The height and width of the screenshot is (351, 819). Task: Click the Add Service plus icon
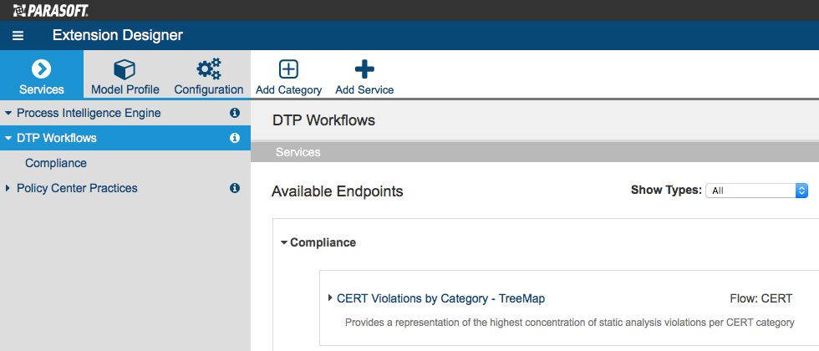pos(364,69)
